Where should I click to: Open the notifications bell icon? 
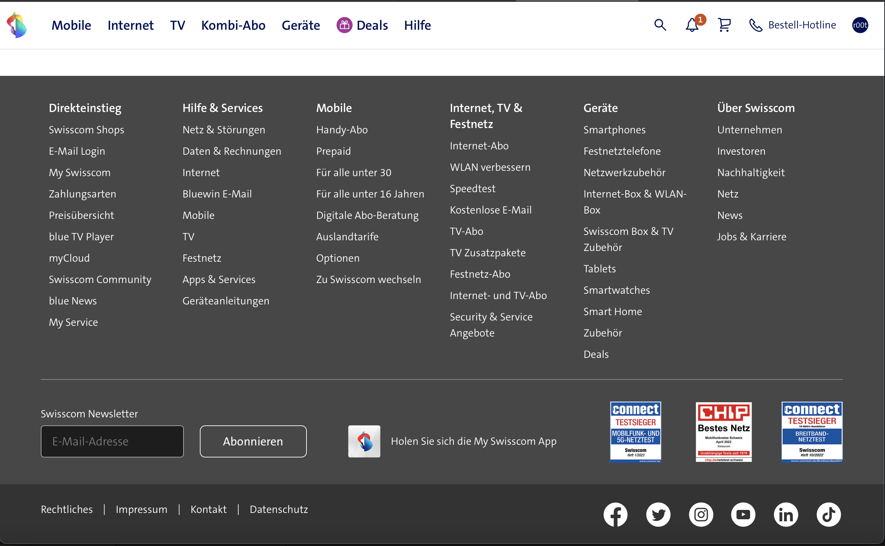coord(692,25)
